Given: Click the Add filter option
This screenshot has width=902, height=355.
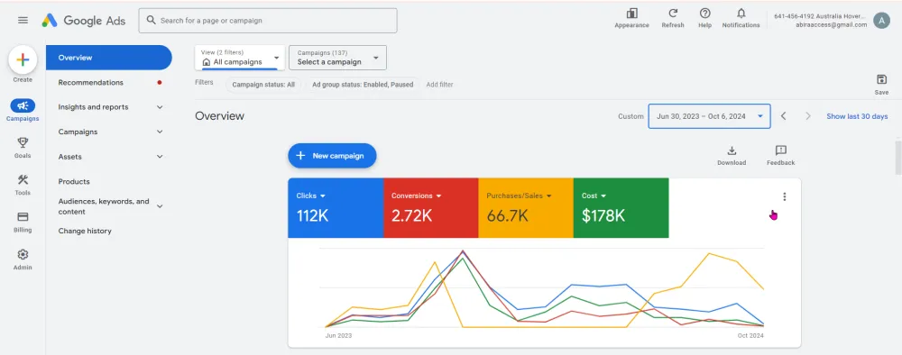Looking at the screenshot, I should pyautogui.click(x=439, y=85).
